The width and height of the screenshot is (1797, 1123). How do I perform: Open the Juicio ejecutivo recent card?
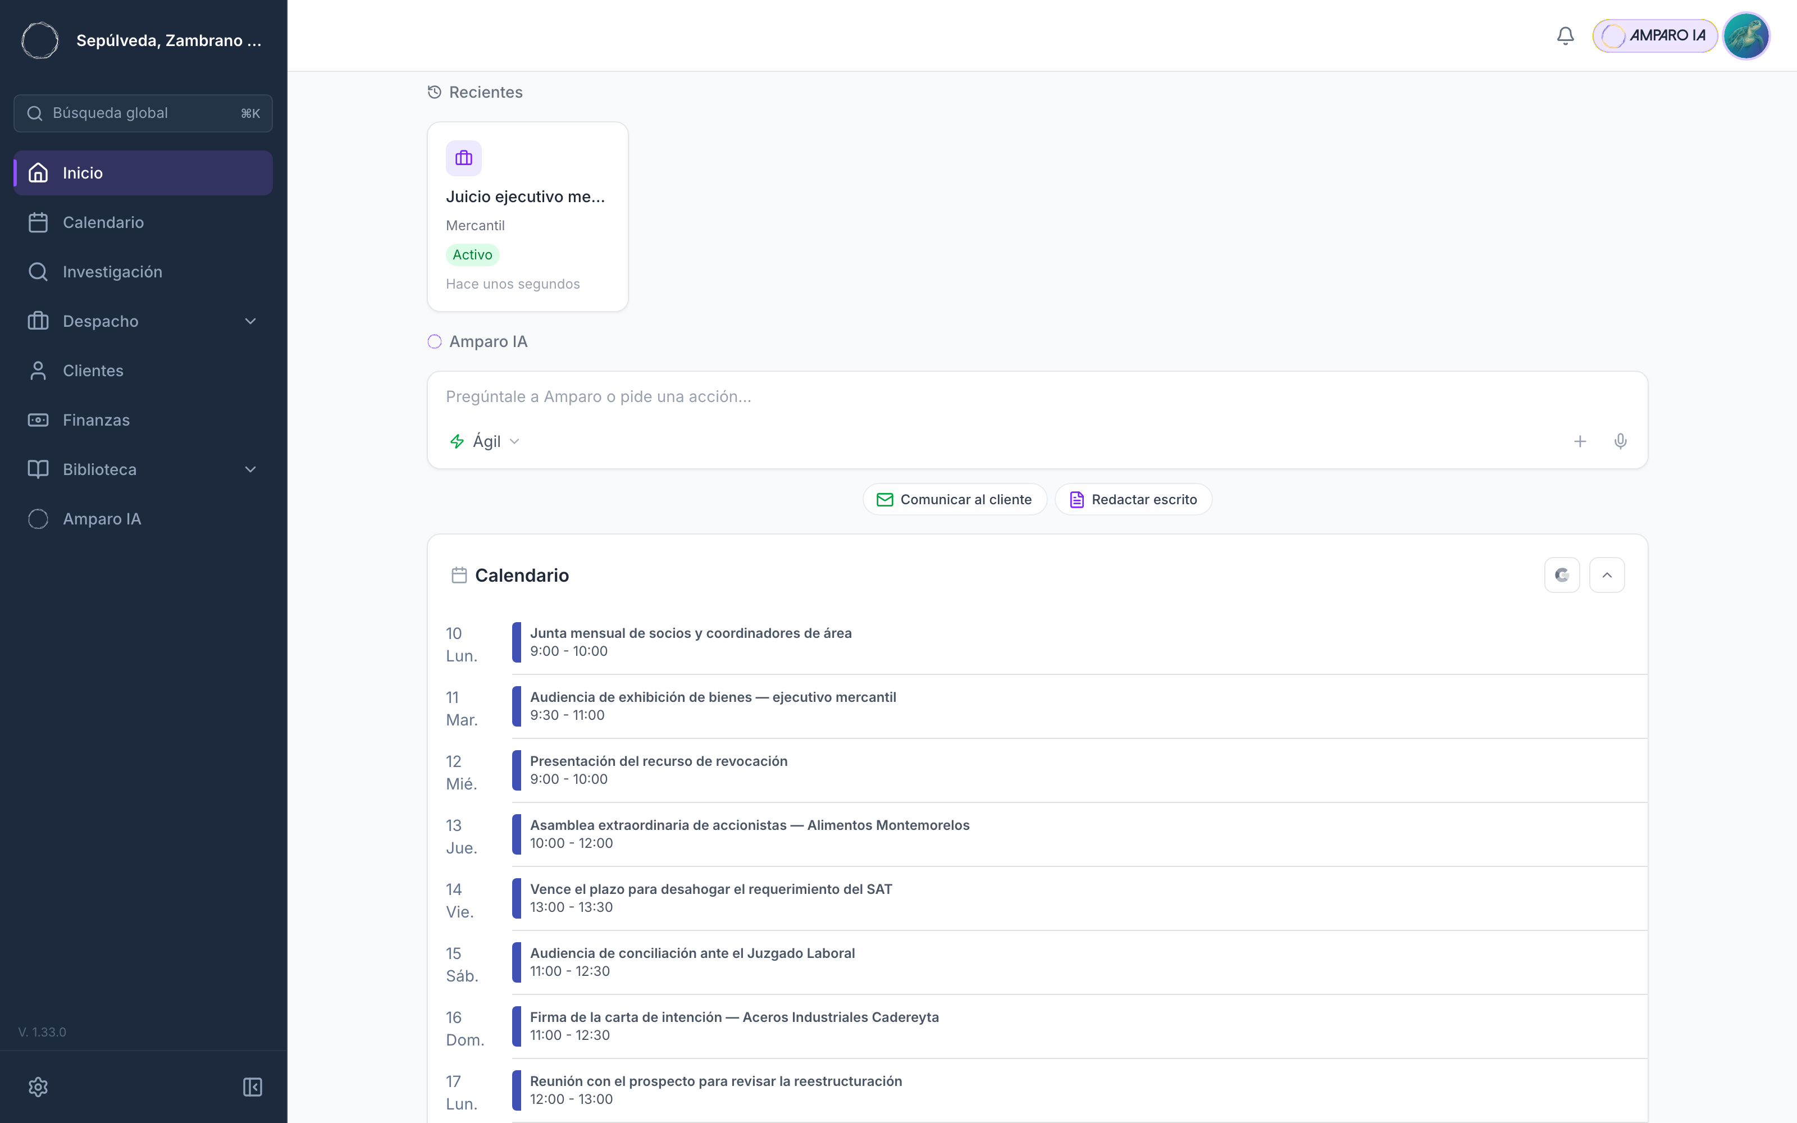click(527, 217)
